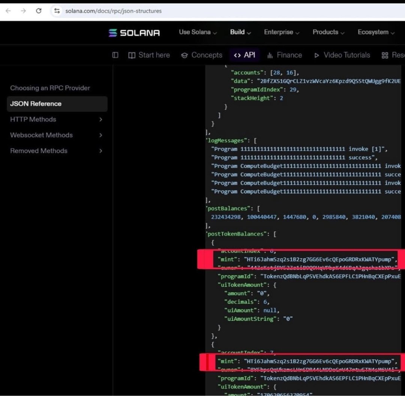
Task: Click balance value 100440447
Action: 262,217
